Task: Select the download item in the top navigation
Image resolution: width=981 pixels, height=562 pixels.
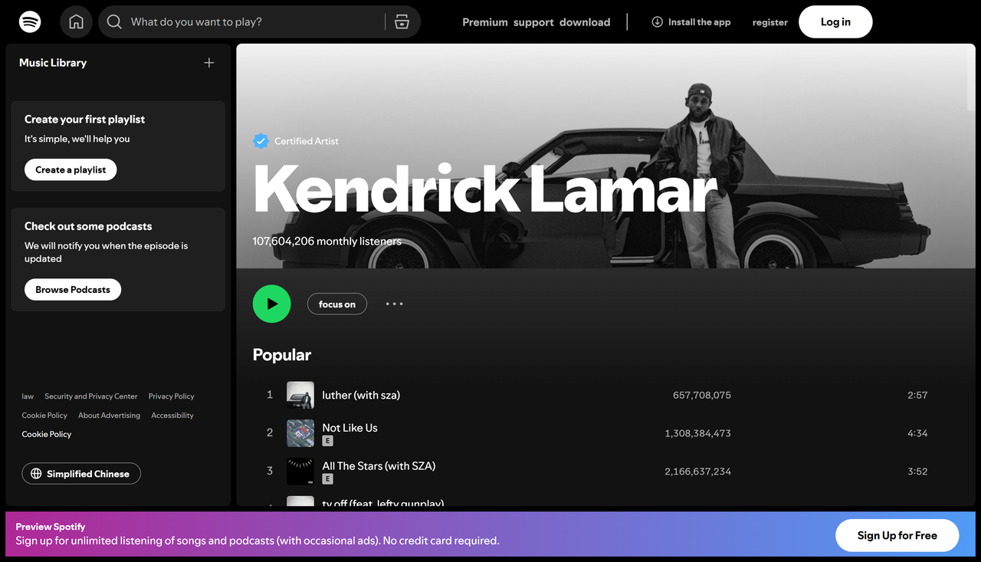Action: pyautogui.click(x=585, y=22)
